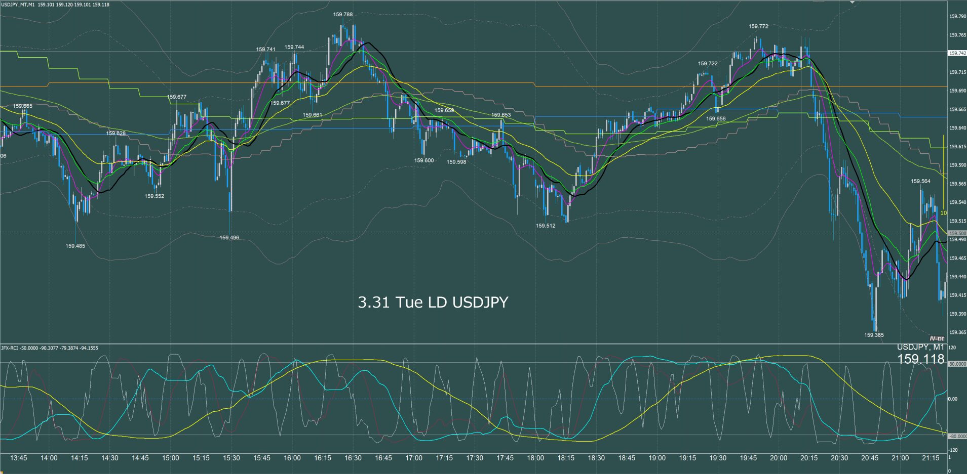Click the 20:00 mark on time axis
Viewport: 967px width, 474px height.
click(x=779, y=458)
